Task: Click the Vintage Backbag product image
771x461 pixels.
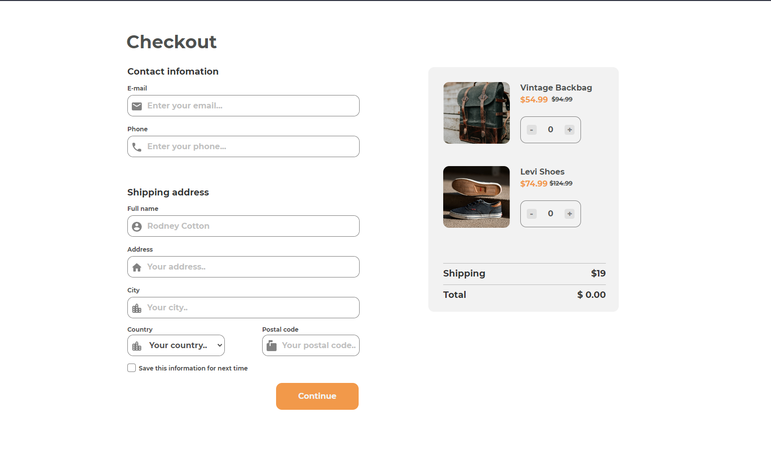Action: 476,113
